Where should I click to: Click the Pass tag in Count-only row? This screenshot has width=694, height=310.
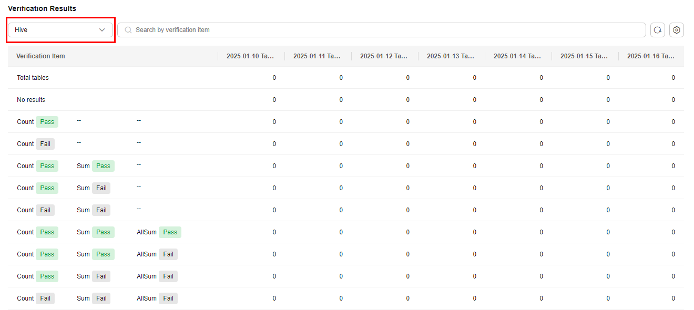click(x=47, y=122)
